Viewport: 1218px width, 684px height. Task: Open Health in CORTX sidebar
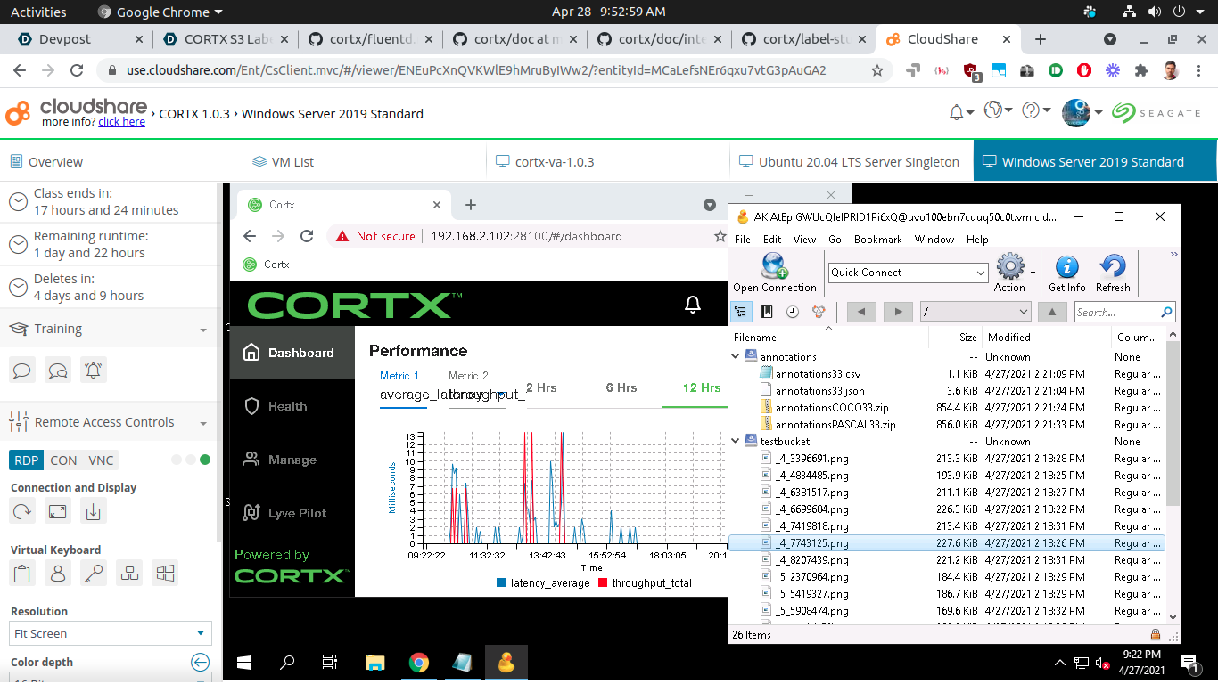292,406
